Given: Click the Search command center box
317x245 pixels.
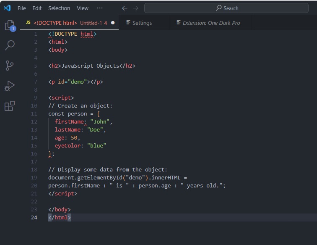Looking at the screenshot, I should pos(226,8).
